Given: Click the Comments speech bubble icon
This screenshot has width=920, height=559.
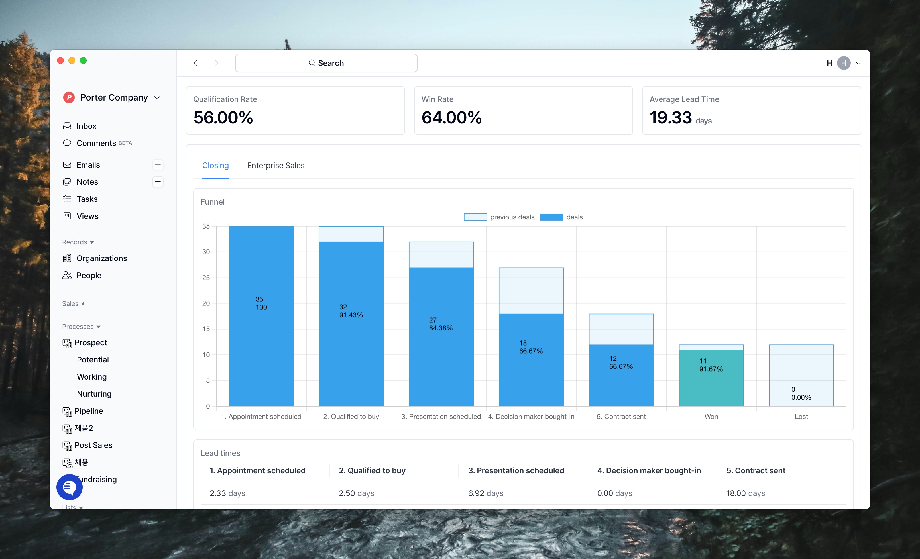Looking at the screenshot, I should [67, 143].
